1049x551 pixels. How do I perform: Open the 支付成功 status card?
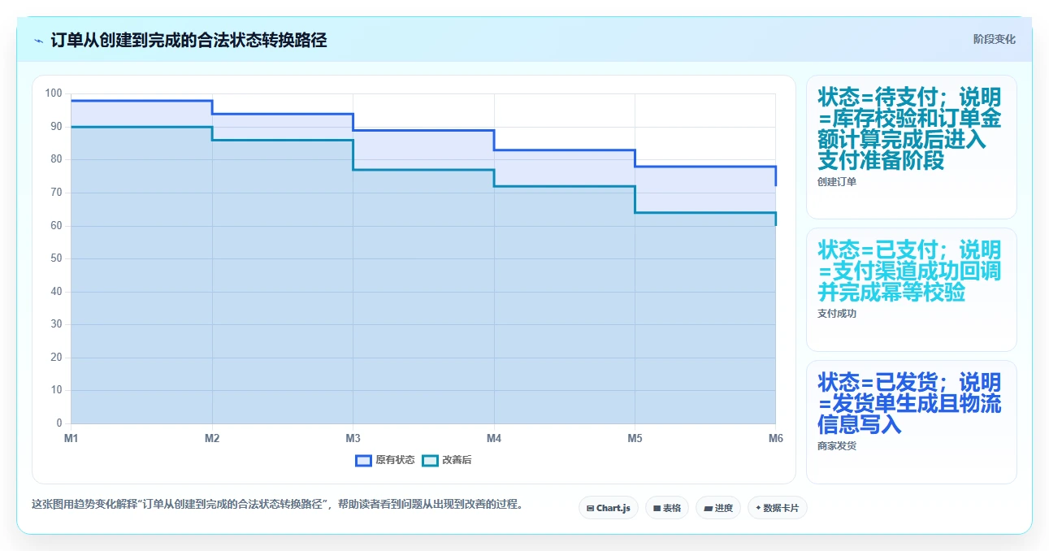912,289
